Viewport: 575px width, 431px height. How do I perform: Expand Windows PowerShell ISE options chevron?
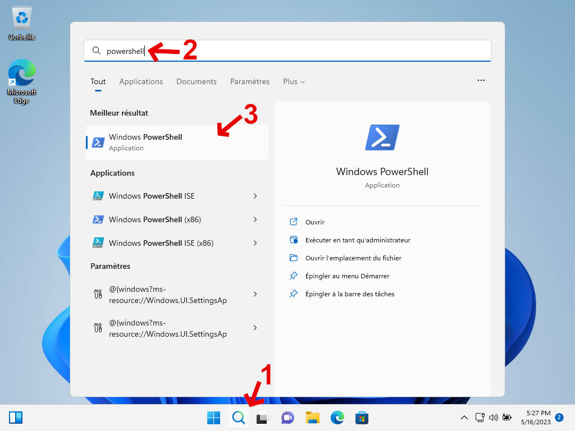coord(255,196)
